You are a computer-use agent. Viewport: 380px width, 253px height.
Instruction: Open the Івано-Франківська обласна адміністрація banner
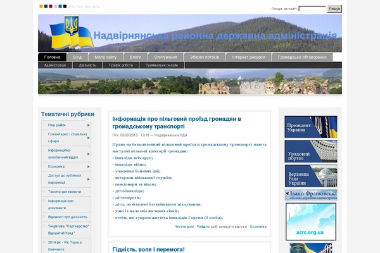pos(311,195)
